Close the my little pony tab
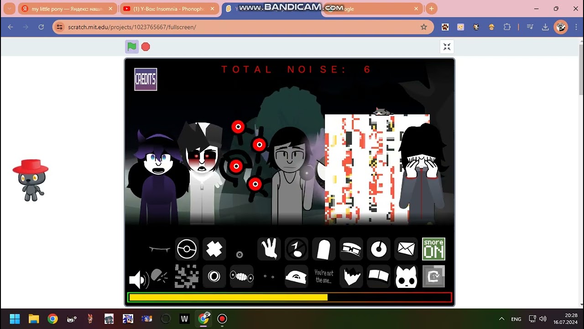Image resolution: width=584 pixels, height=329 pixels. 110,9
